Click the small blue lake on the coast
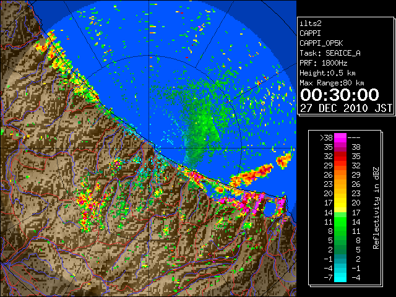 pos(270,209)
